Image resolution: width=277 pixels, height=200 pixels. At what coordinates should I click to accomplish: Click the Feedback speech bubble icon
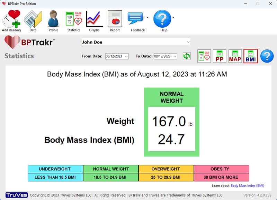coord(136,18)
